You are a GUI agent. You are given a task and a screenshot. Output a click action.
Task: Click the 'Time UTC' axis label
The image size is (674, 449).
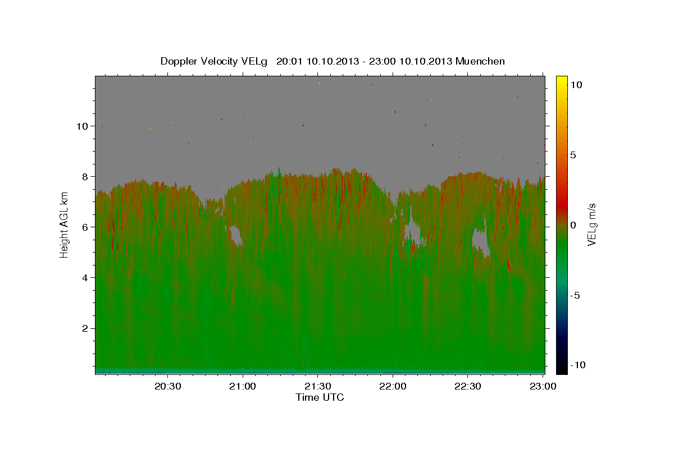point(320,397)
